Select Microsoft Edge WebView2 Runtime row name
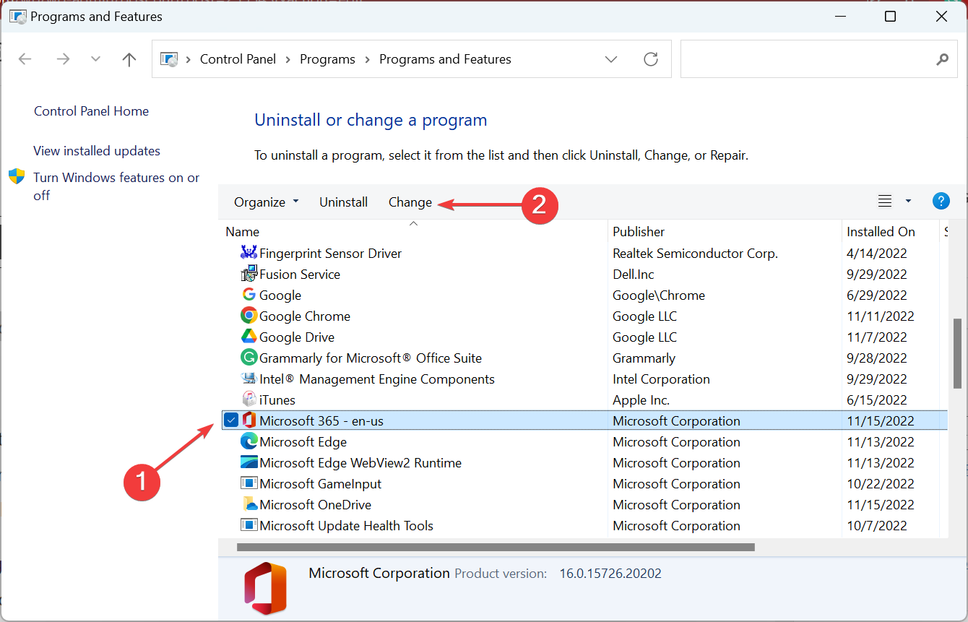The image size is (968, 622). click(360, 463)
